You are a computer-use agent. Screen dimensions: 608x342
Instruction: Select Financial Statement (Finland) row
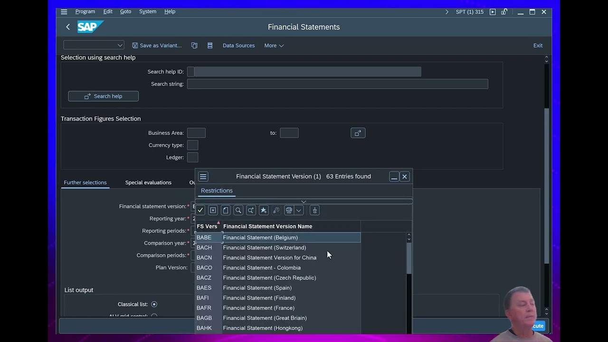(278, 298)
